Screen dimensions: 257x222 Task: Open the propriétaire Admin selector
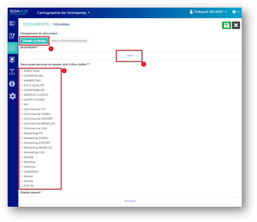click(x=130, y=56)
